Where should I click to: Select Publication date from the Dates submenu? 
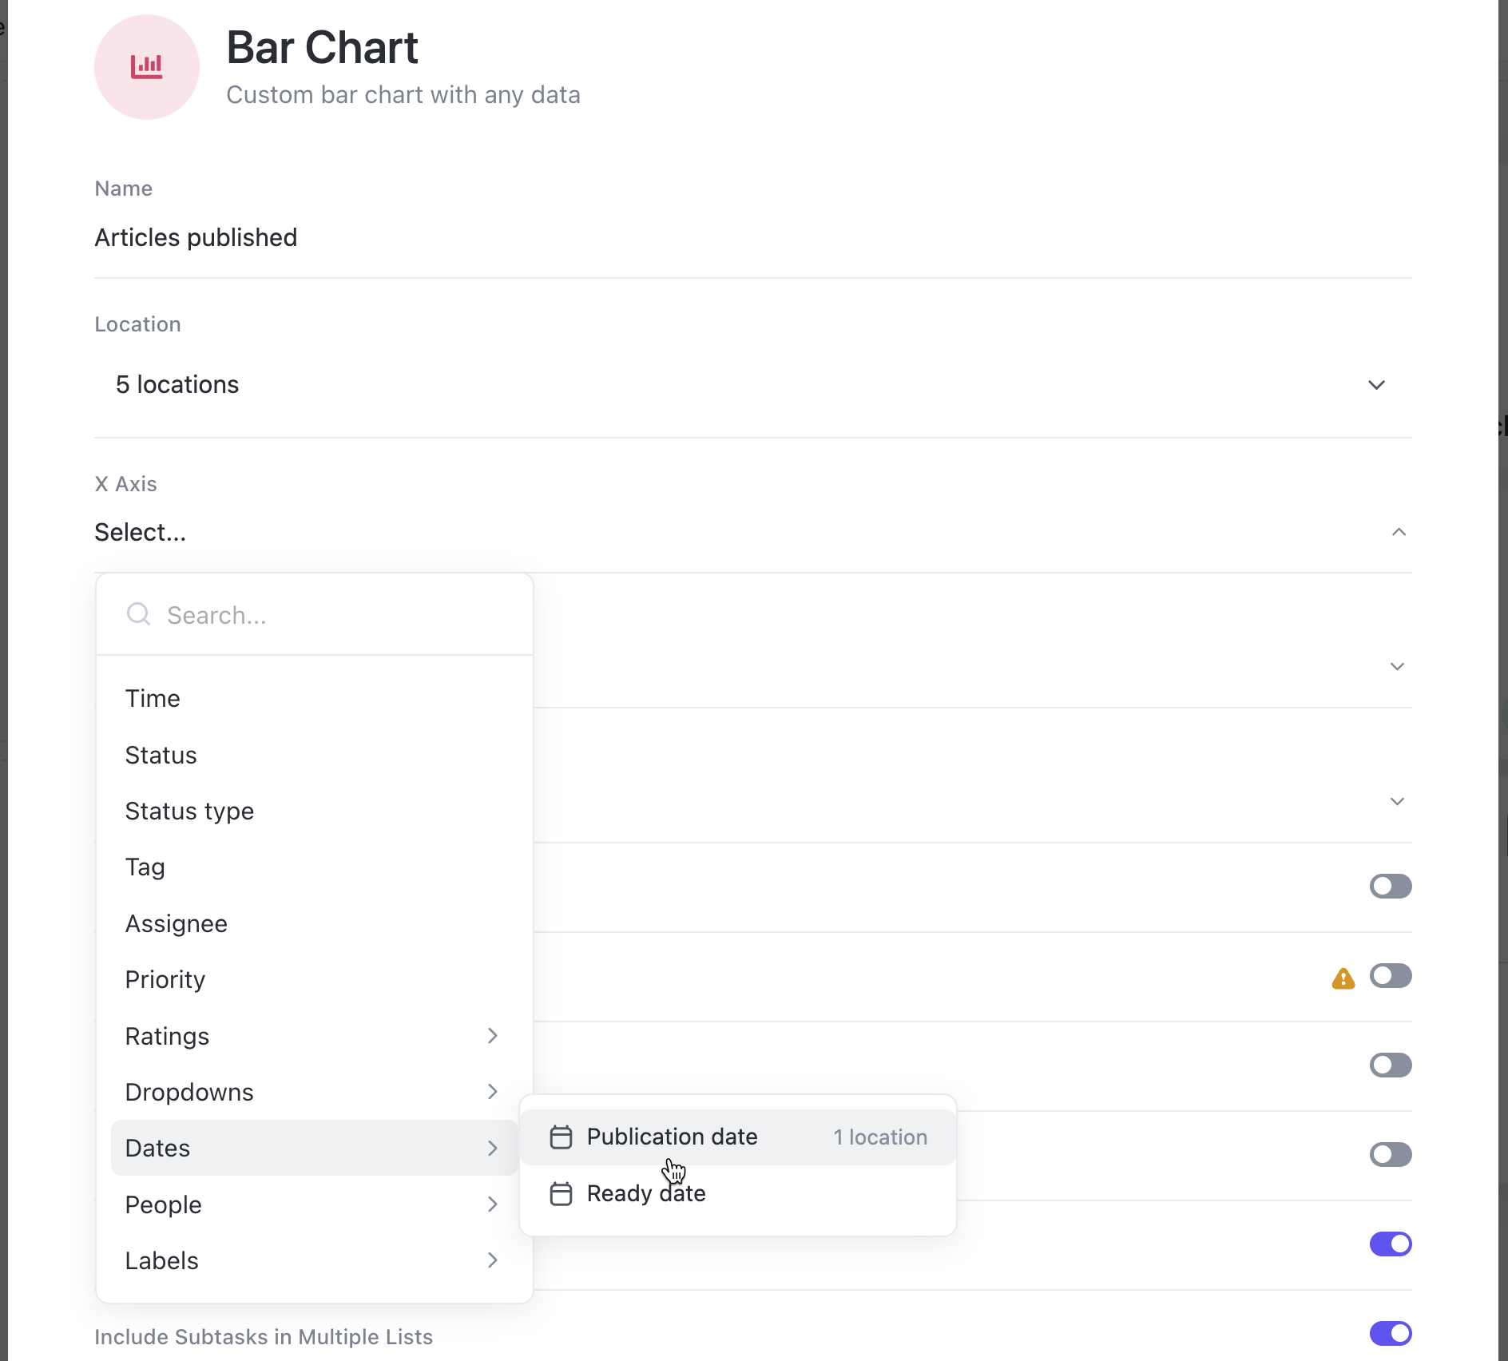coord(673,1137)
